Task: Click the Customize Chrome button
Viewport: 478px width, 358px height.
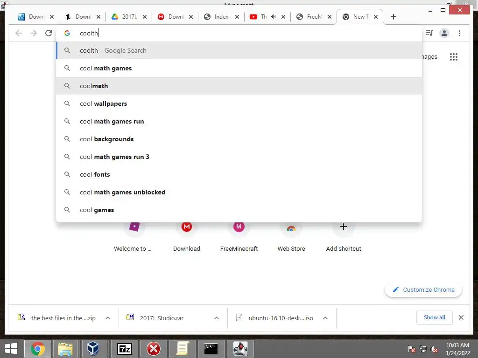Action: pyautogui.click(x=423, y=289)
